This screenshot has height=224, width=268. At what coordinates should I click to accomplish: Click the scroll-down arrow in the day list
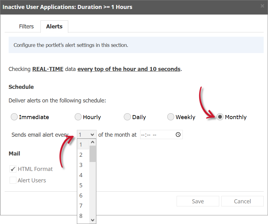pyautogui.click(x=93, y=220)
